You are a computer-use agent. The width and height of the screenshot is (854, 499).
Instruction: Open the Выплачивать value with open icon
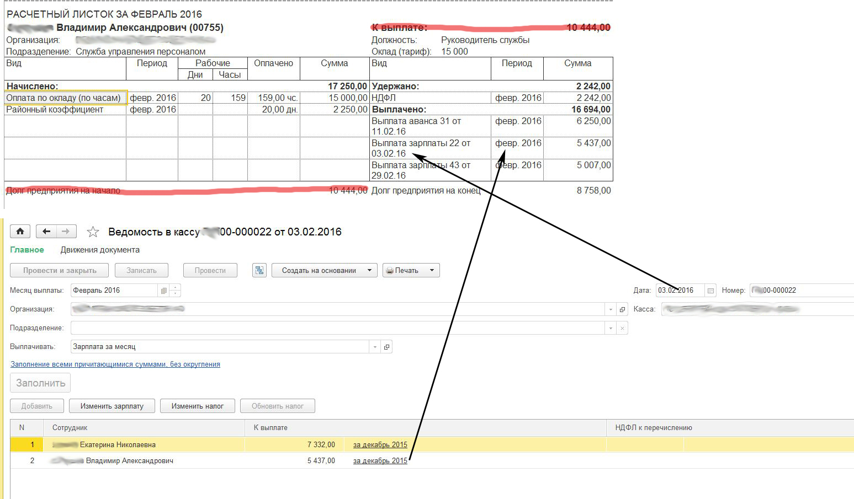(x=386, y=347)
